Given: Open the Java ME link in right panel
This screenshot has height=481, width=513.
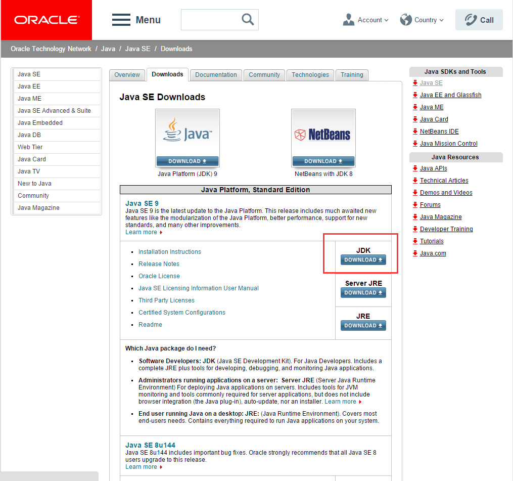Looking at the screenshot, I should point(432,107).
